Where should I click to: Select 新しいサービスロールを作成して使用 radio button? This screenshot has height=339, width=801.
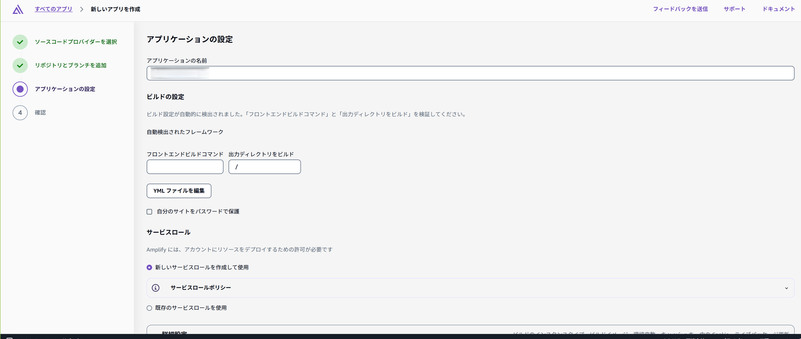coord(149,267)
